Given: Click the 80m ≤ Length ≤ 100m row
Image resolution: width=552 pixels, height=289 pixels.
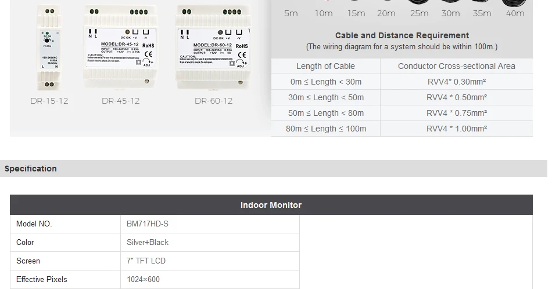Looking at the screenshot, I should [402, 129].
